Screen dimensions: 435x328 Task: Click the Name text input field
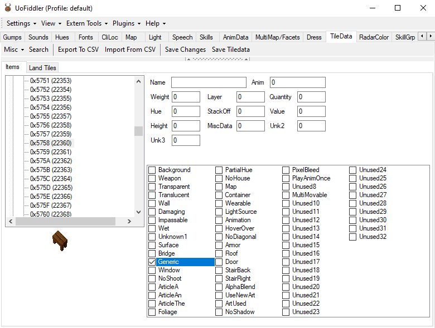209,82
